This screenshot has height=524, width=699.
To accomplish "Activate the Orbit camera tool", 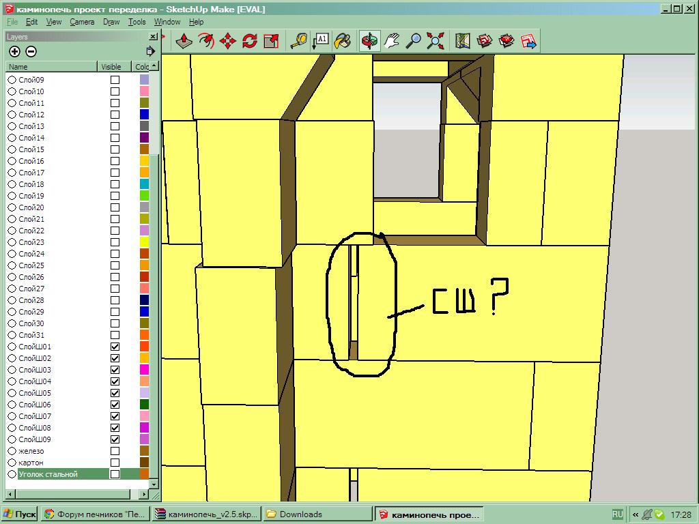I will click(x=370, y=41).
